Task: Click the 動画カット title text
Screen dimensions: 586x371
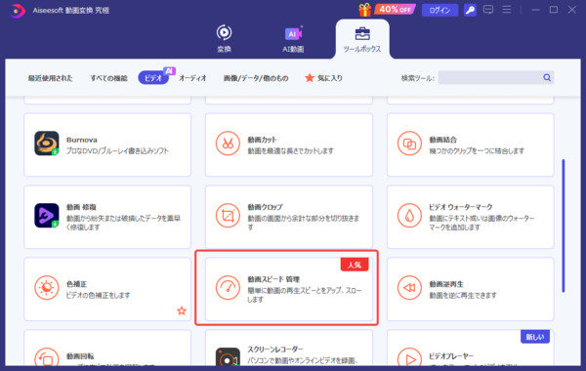Action: pos(262,140)
